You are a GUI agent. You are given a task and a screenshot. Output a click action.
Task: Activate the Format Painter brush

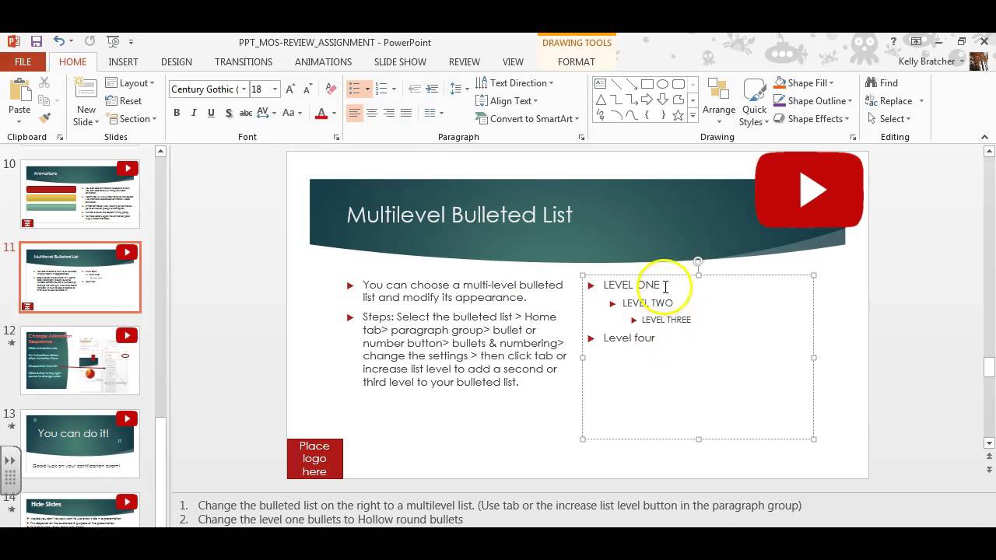pos(44,118)
